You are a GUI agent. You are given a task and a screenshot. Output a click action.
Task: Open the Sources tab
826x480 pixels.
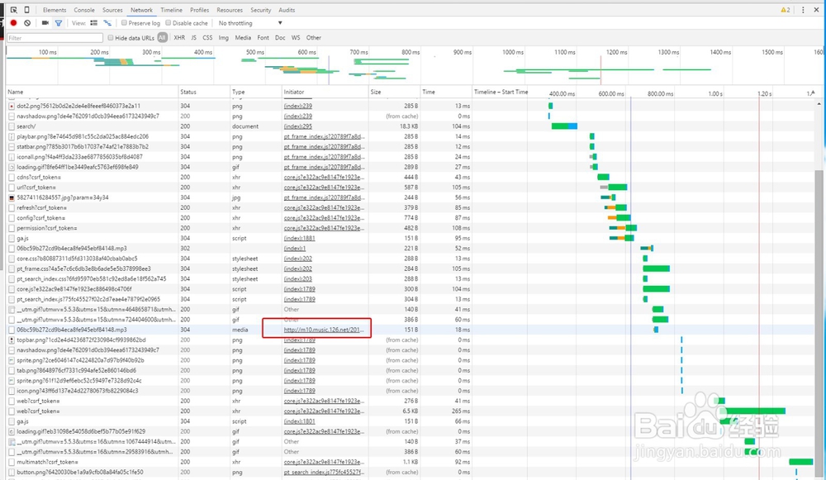(112, 10)
